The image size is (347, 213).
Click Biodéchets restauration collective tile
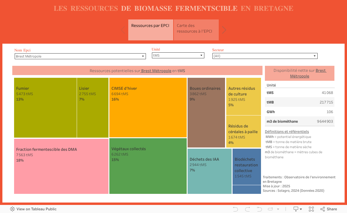[247, 167]
